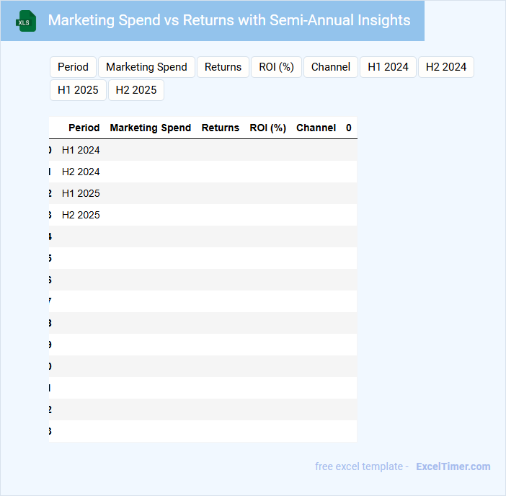Click the Channel column header in table

click(316, 128)
